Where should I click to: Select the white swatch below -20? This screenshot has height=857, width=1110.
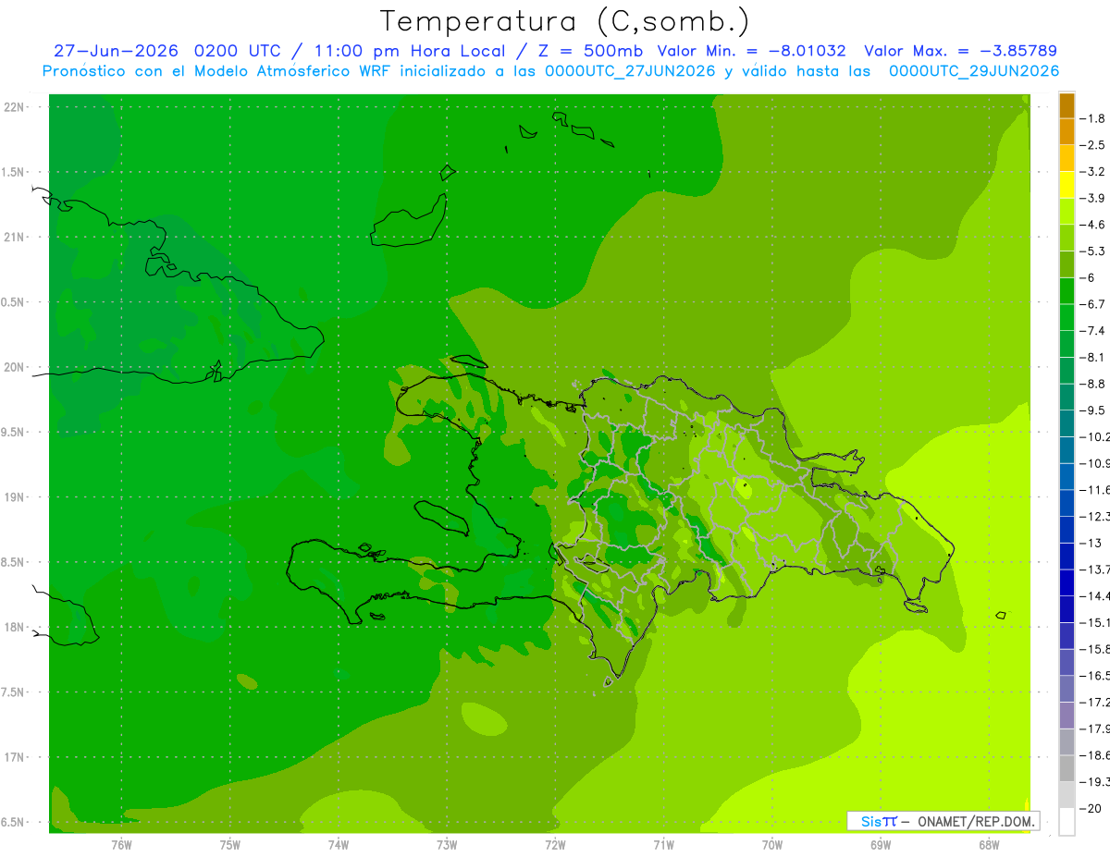point(1067,821)
